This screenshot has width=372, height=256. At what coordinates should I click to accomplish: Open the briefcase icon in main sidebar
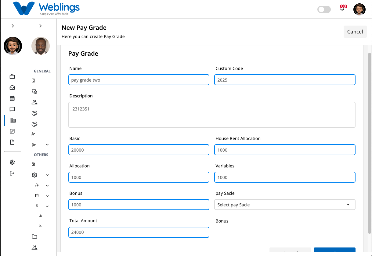tap(12, 76)
